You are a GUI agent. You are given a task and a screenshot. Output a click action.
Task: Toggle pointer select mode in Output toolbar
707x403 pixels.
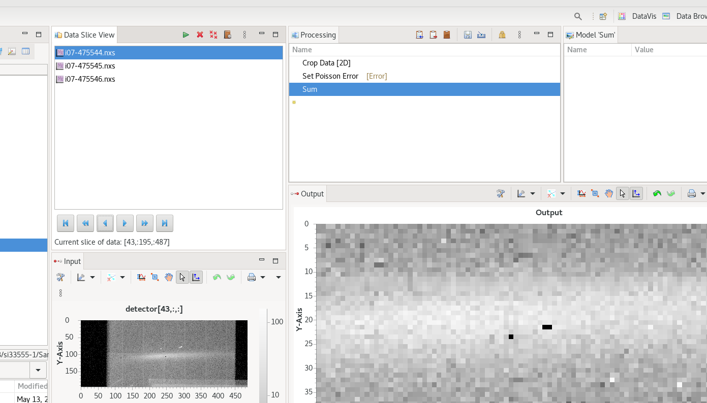coord(623,193)
